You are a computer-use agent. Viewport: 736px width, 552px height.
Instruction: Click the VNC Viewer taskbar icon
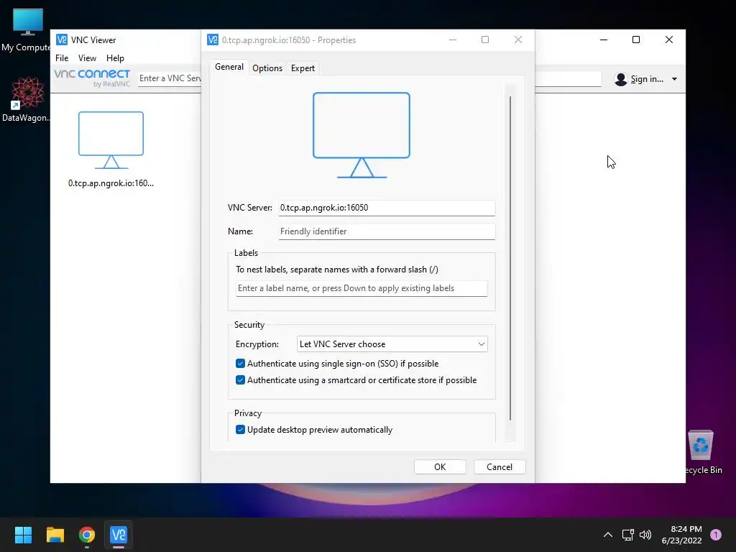(x=119, y=535)
